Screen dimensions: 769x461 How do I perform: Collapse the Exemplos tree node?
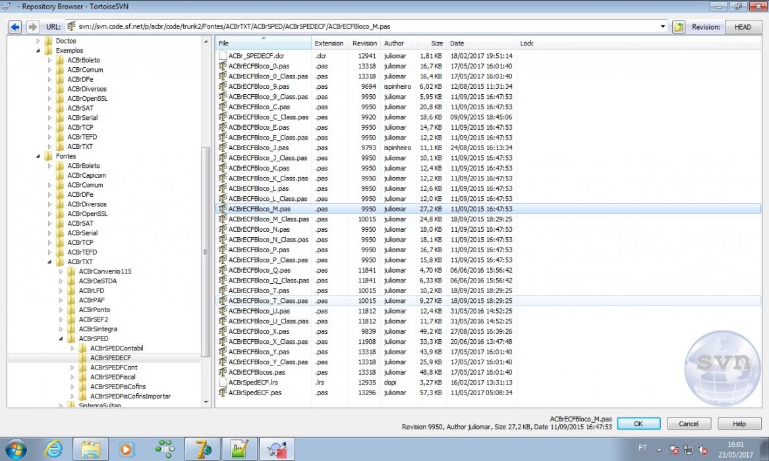point(38,51)
